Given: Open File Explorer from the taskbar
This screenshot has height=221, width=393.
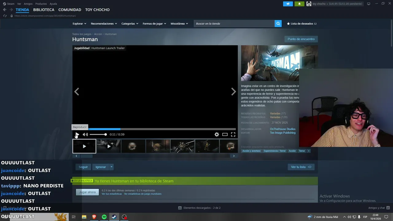Looking at the screenshot, I should click(x=84, y=217).
